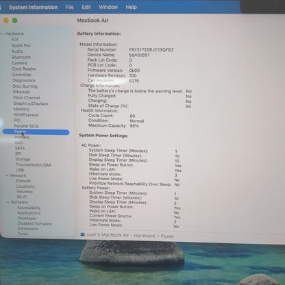Click the yellow minimize window button
Image resolution: width=285 pixels, height=285 pixels.
pos(6,21)
